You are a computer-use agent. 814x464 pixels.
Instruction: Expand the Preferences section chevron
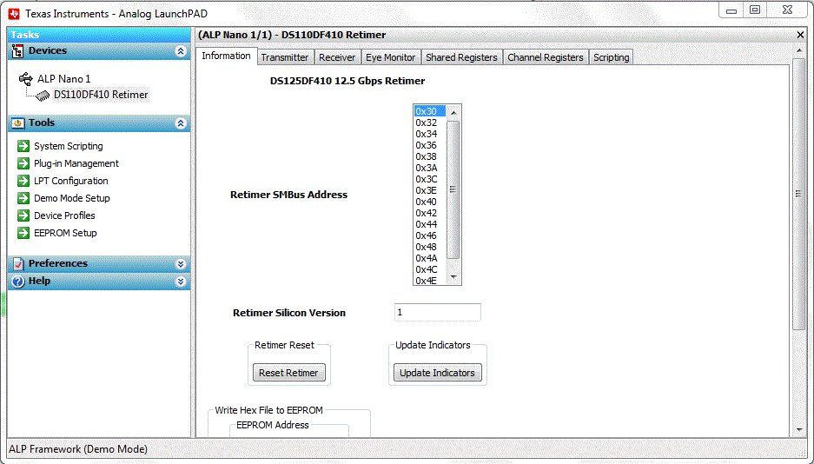[181, 263]
